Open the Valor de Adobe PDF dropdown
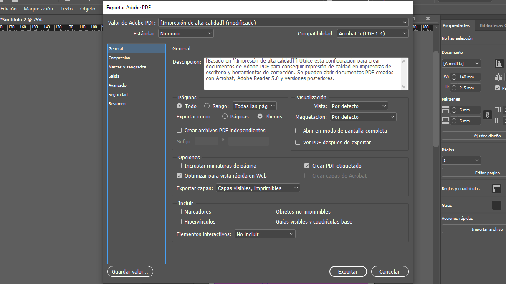Screen dimensions: 506x284 tap(283, 23)
